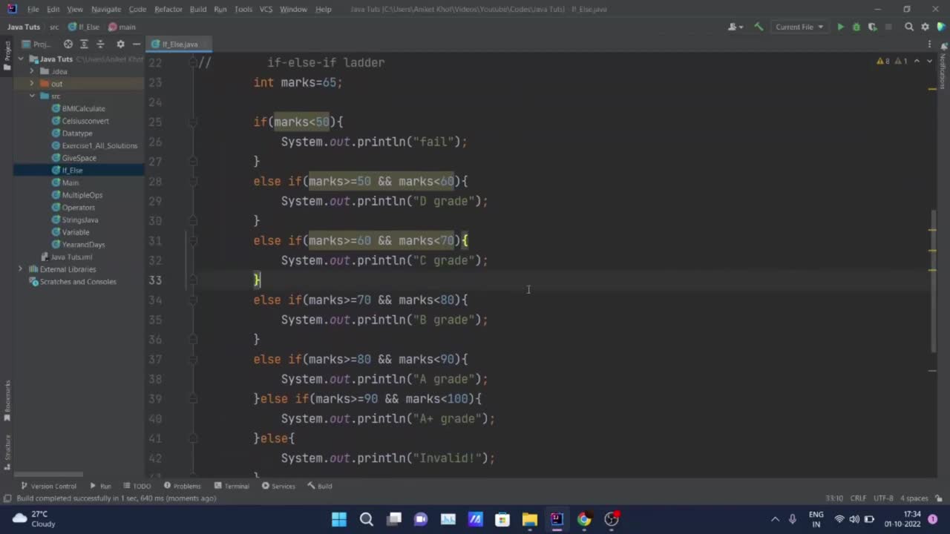This screenshot has height=534, width=950.
Task: Open Version Control tool window
Action: (x=48, y=486)
